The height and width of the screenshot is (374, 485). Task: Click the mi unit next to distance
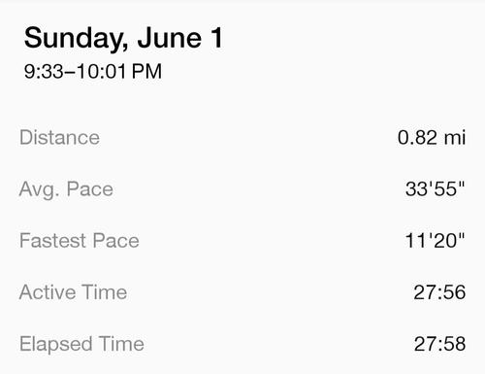[x=455, y=137]
